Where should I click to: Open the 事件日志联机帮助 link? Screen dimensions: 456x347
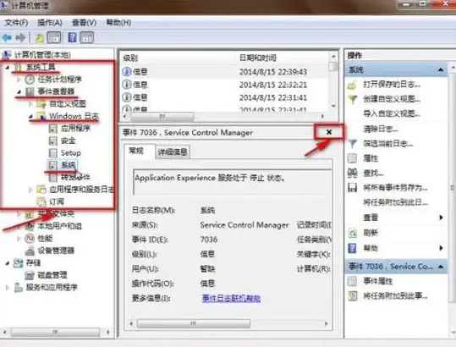[x=231, y=299]
